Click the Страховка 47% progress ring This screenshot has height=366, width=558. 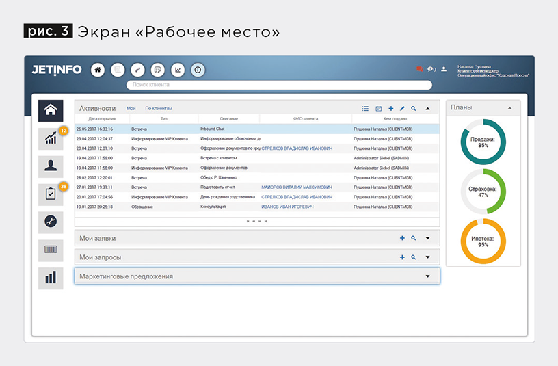pos(483,192)
